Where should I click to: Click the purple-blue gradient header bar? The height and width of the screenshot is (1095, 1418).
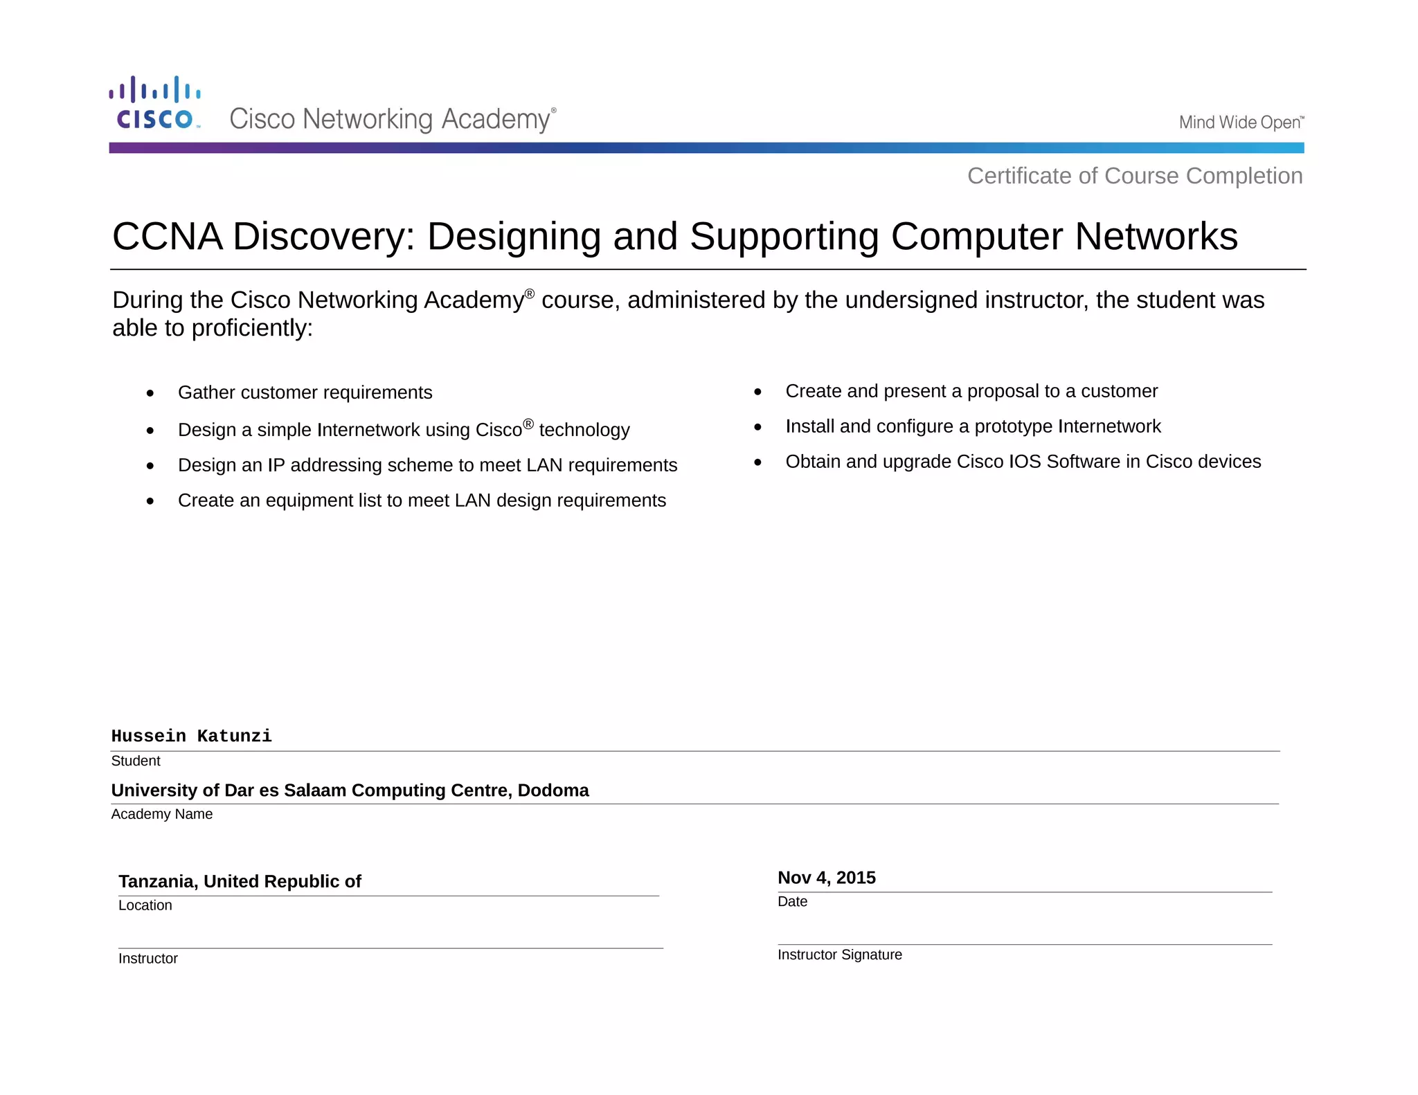706,148
